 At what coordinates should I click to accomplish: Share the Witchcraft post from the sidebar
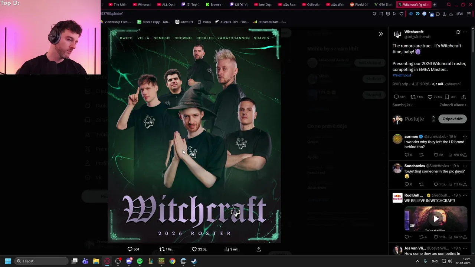coord(463,97)
